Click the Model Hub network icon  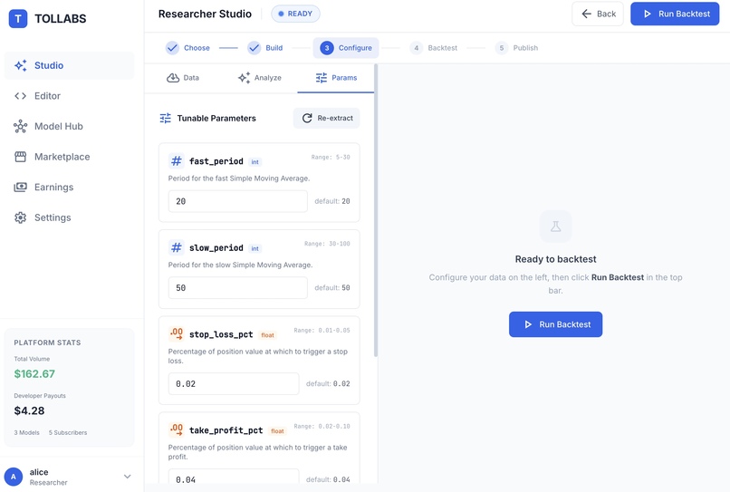point(21,126)
